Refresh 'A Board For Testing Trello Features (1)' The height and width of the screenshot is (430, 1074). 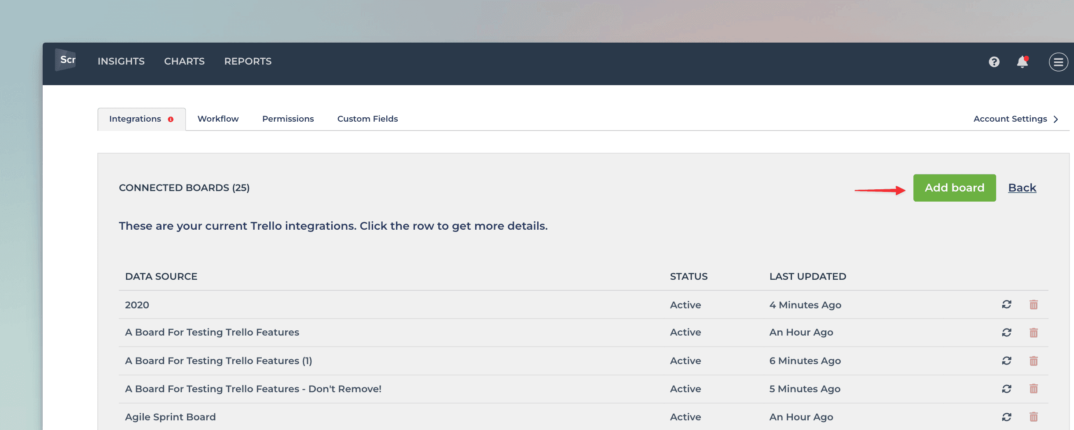pyautogui.click(x=1007, y=361)
